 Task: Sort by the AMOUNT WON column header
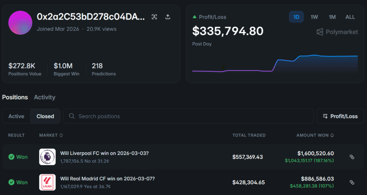[315, 135]
